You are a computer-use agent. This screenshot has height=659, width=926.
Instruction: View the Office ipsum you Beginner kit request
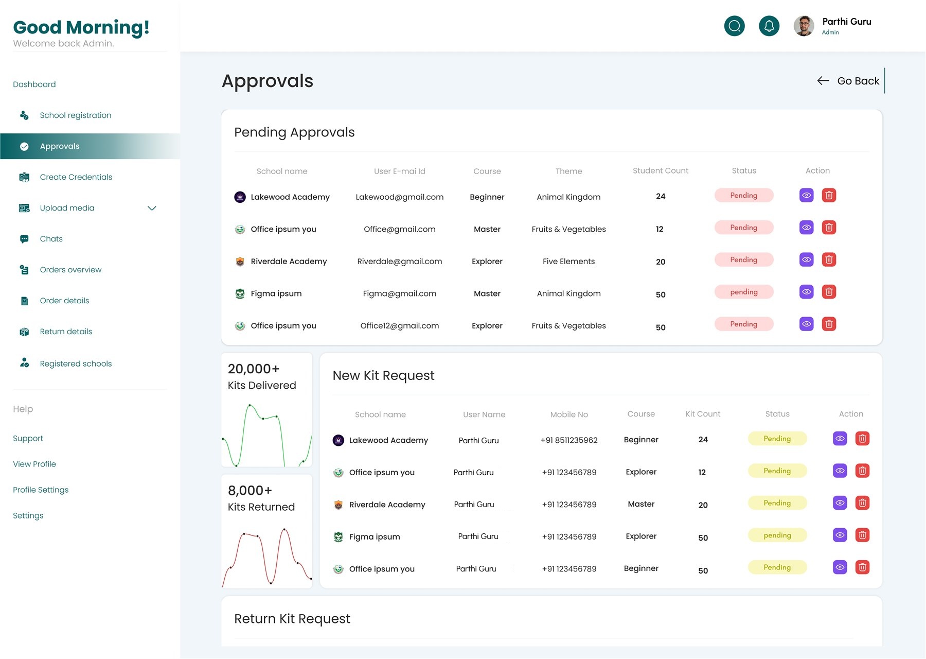[840, 567]
